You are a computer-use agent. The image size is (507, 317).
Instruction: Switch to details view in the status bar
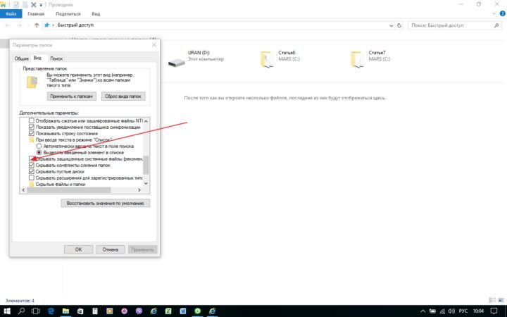click(x=492, y=301)
